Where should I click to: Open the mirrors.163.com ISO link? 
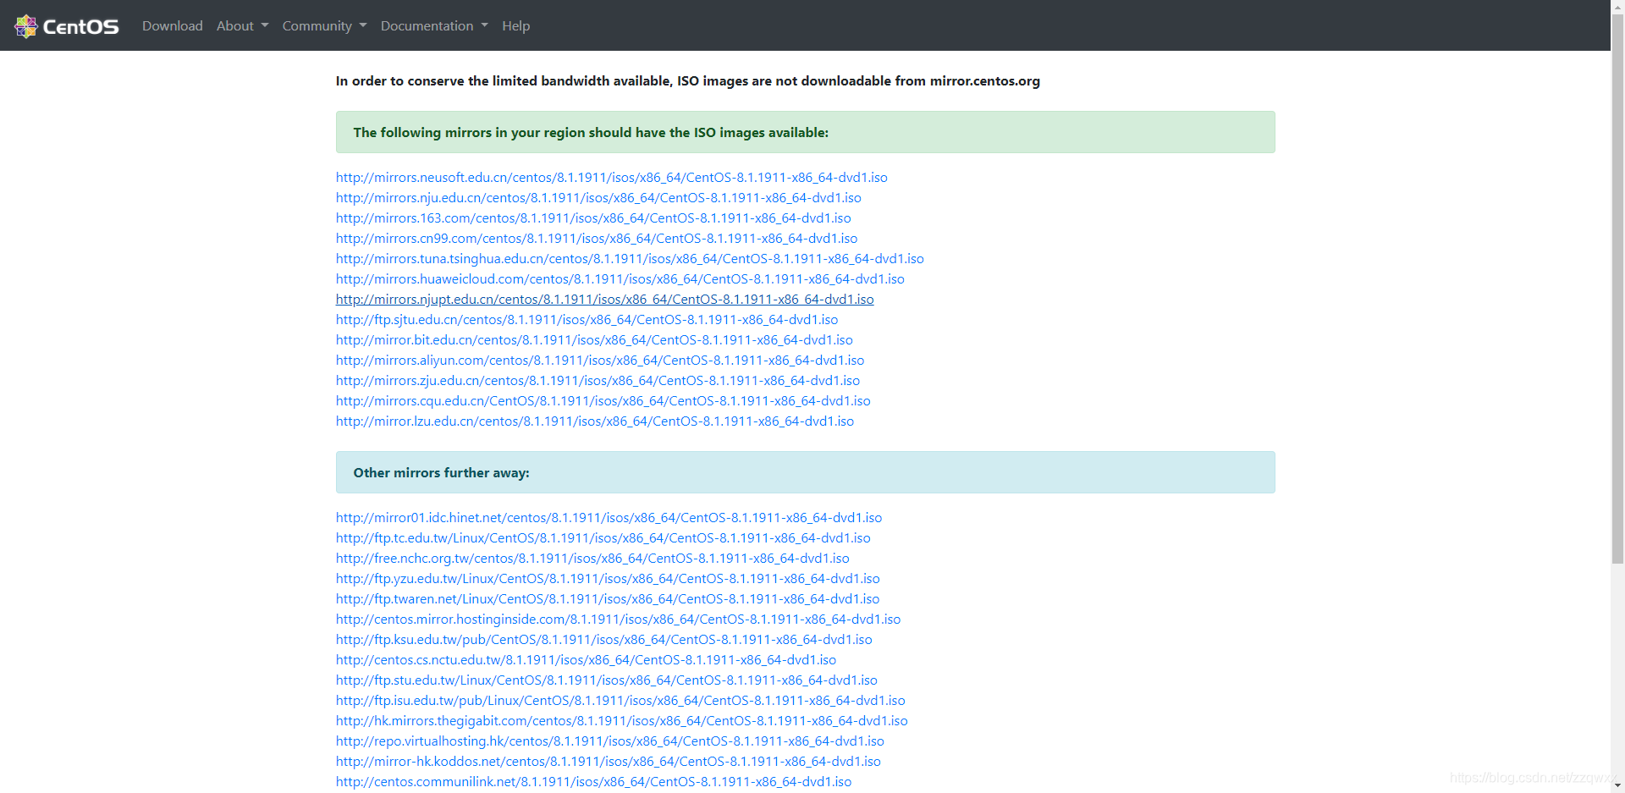593,218
